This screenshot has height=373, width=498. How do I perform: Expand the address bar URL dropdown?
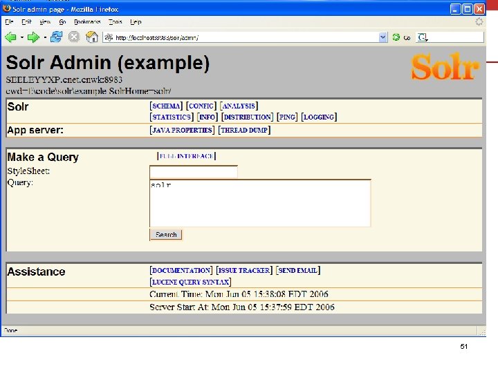pos(383,37)
